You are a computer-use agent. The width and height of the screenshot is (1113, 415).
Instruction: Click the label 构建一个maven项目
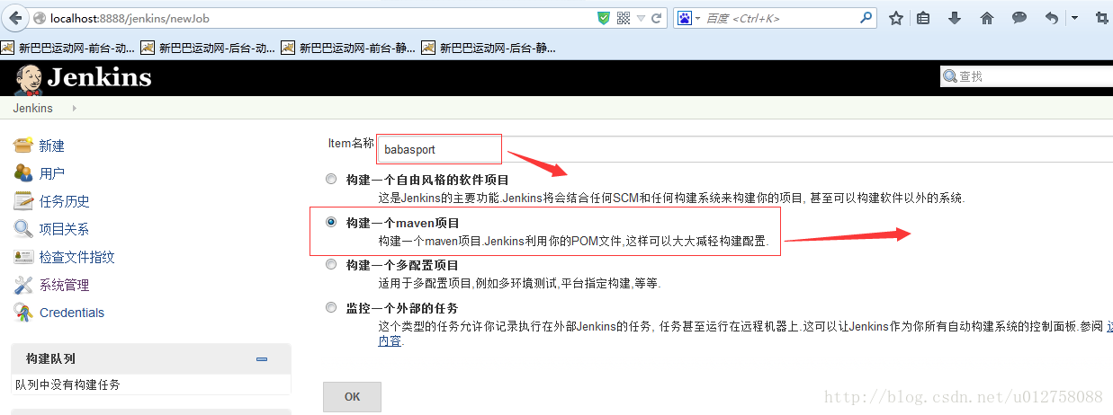(x=403, y=222)
